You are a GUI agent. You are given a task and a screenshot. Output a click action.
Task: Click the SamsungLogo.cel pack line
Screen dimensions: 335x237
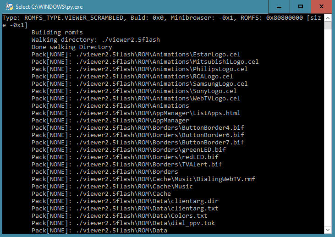pyautogui.click(x=139, y=83)
